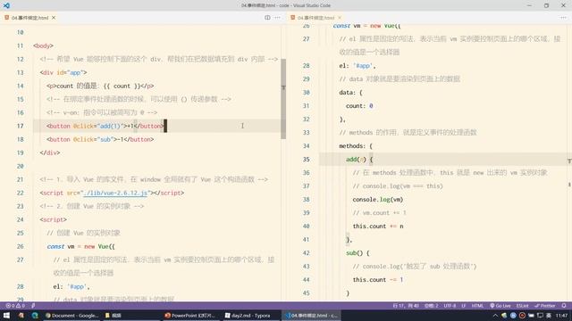The height and width of the screenshot is (321, 572).
Task: Change LF end-of-line sequence
Action: tap(464, 306)
